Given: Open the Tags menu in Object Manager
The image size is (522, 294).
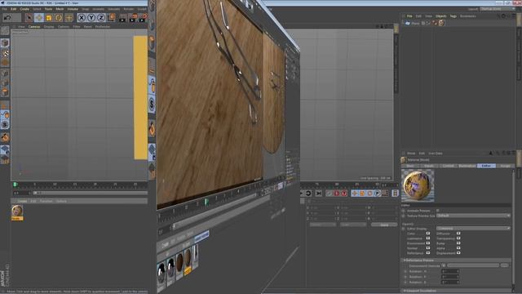Looking at the screenshot, I should coord(453,16).
